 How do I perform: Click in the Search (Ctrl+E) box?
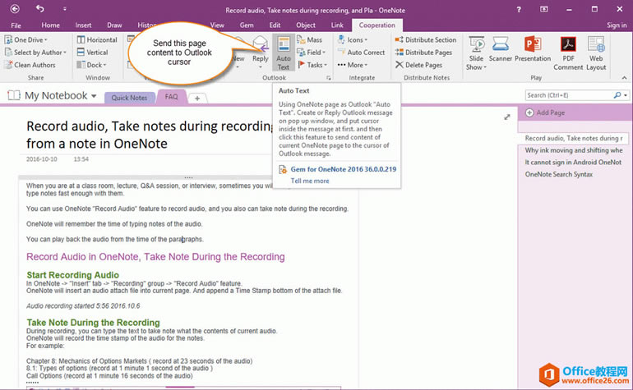[570, 95]
